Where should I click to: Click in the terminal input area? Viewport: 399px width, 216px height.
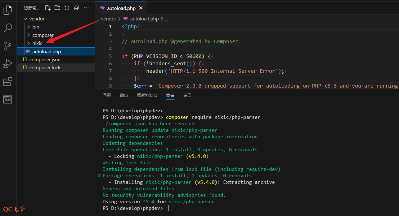[168, 208]
